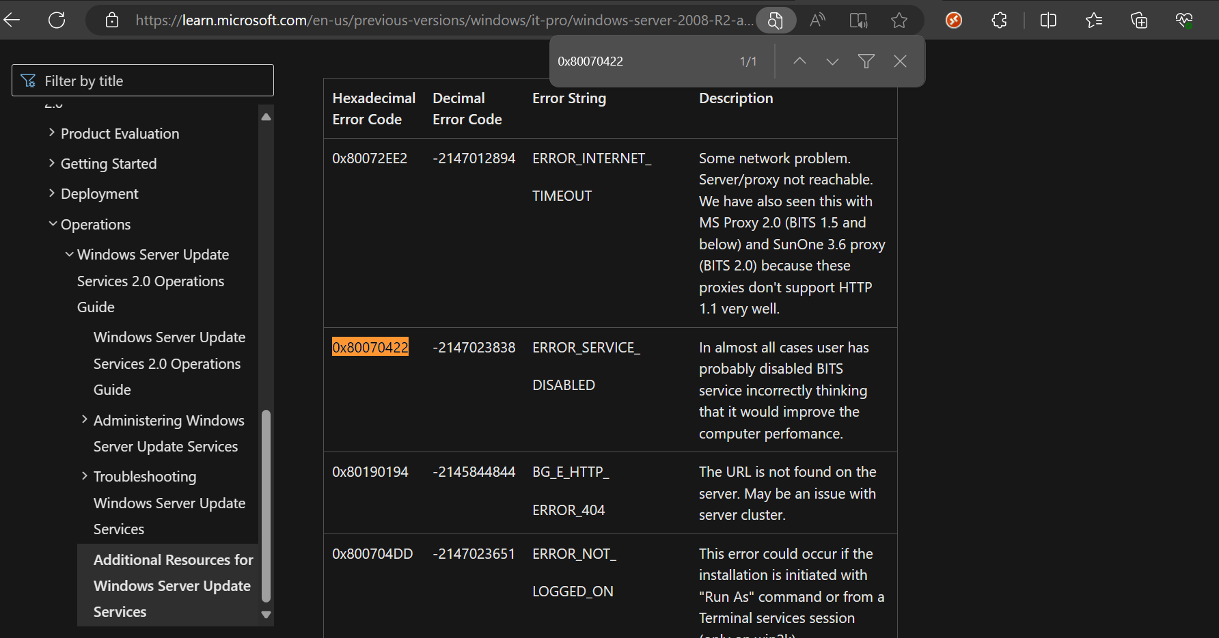Open find options filter
The height and width of the screenshot is (638, 1219).
pyautogui.click(x=866, y=61)
